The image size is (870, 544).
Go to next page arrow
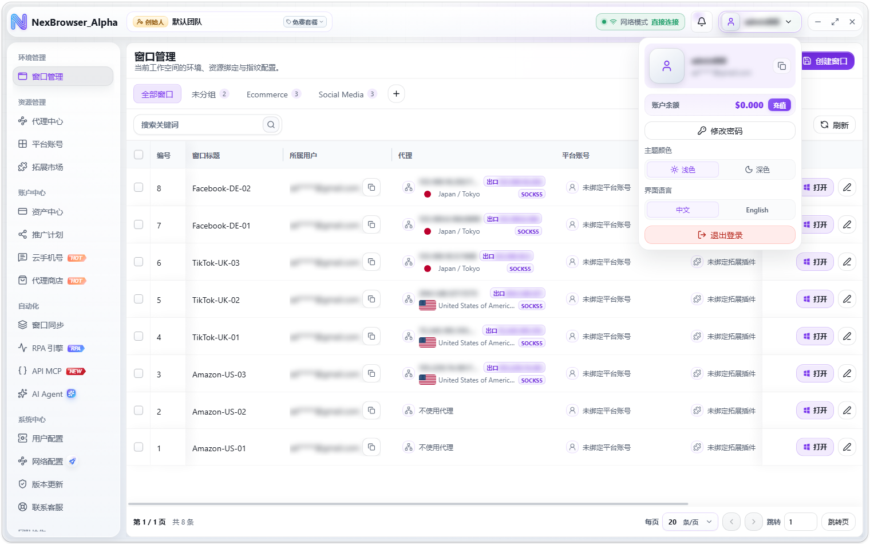[x=753, y=522]
